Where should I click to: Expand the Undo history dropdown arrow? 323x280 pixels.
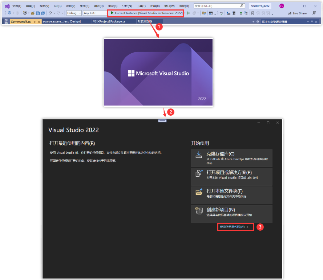54,13
